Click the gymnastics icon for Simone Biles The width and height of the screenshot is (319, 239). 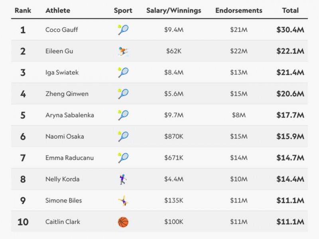coord(123,201)
